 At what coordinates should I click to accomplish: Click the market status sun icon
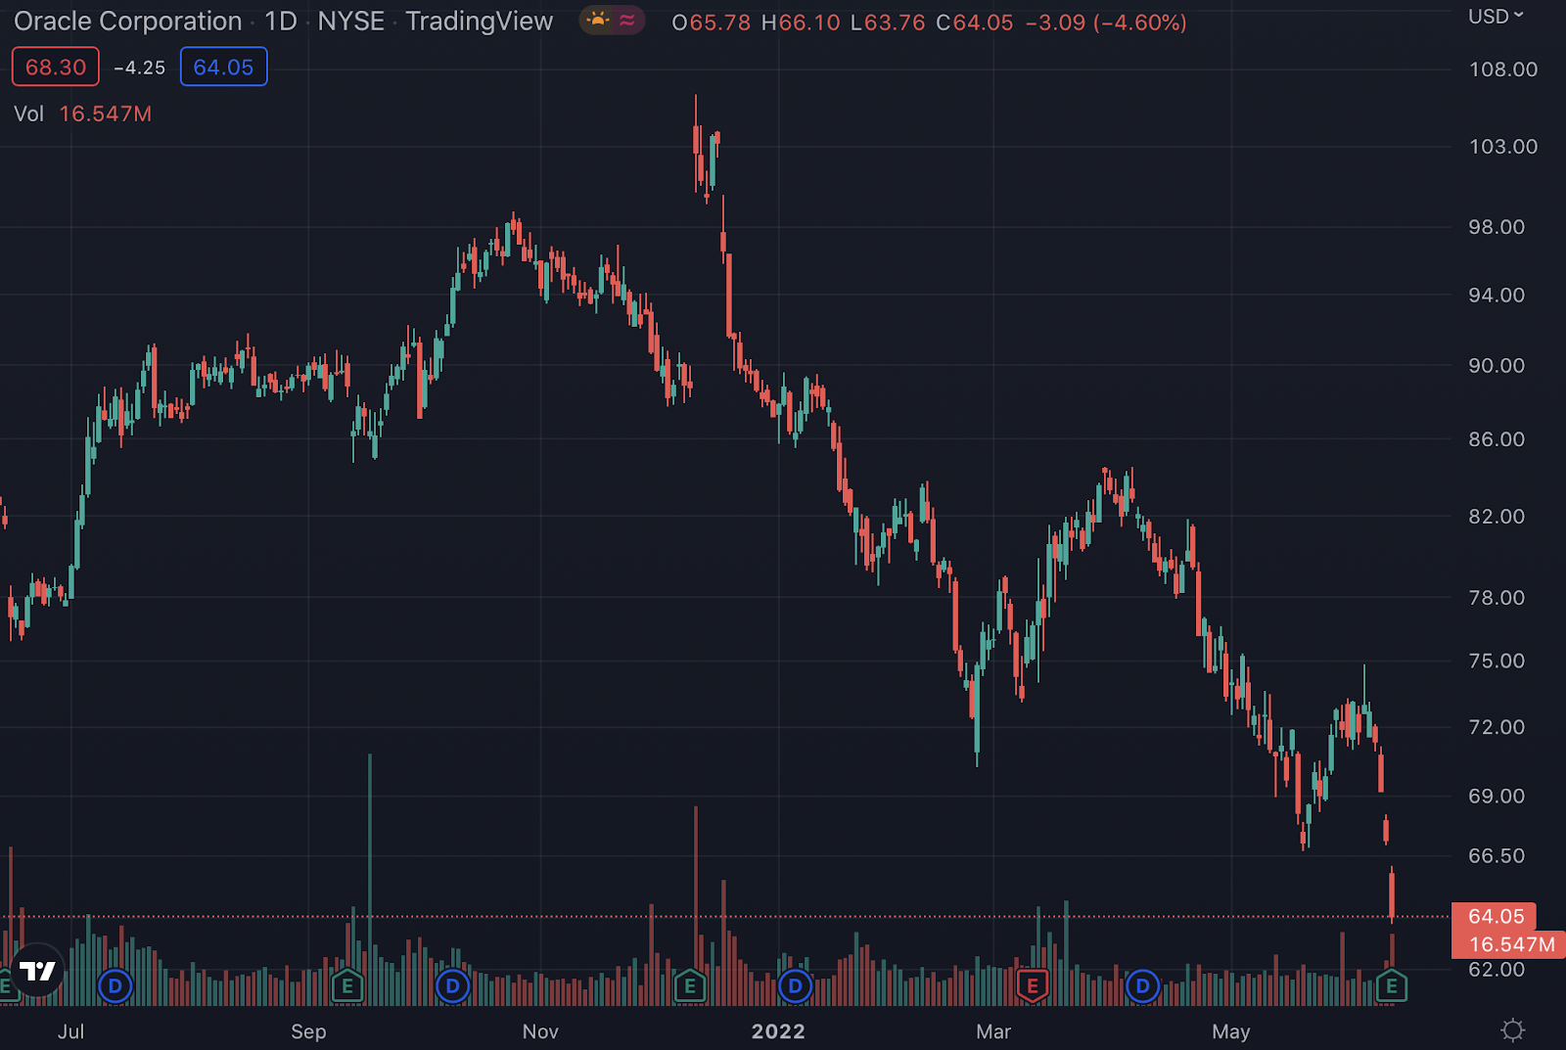click(597, 21)
